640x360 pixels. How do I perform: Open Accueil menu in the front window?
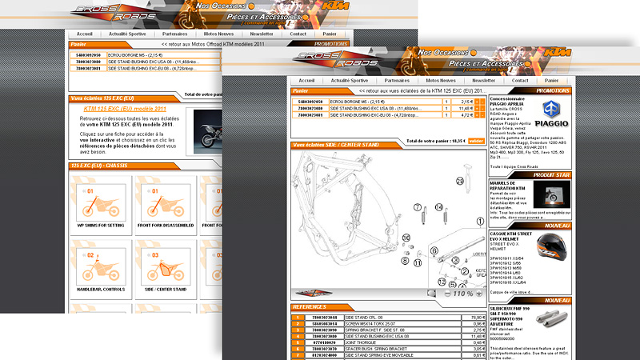click(x=306, y=81)
